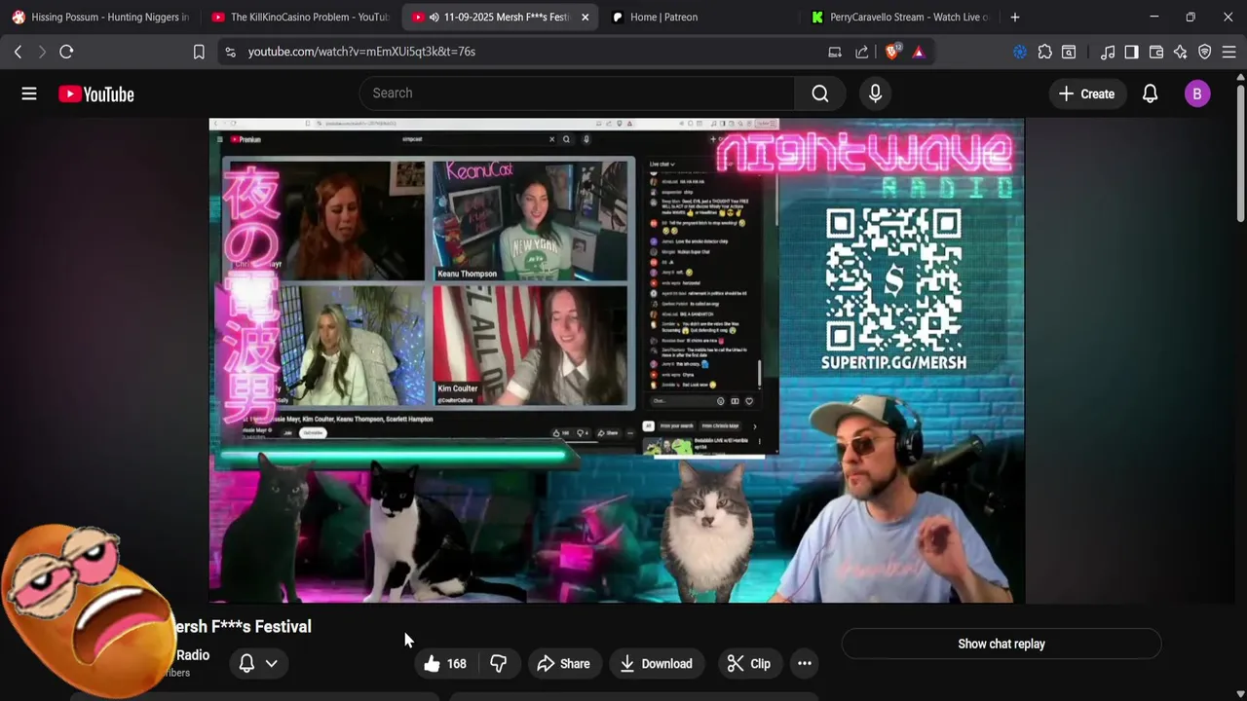The height and width of the screenshot is (701, 1247).
Task: Open account avatar B menu
Action: point(1197,93)
